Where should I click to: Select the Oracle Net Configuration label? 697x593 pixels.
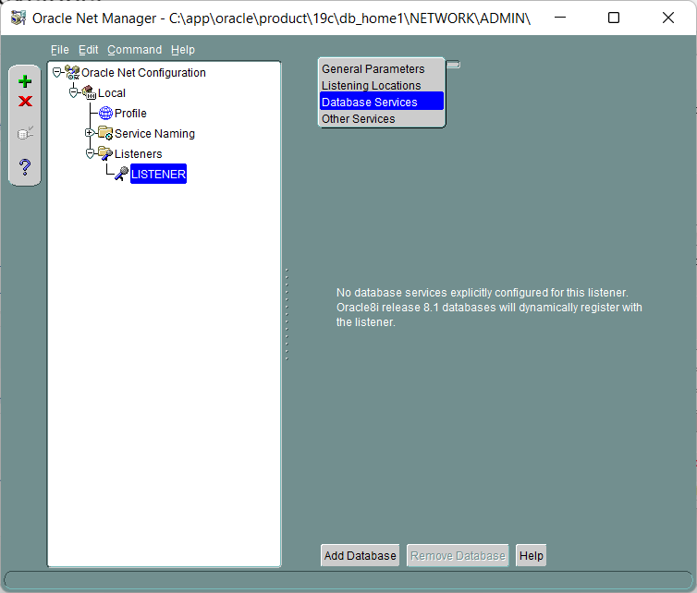point(143,72)
